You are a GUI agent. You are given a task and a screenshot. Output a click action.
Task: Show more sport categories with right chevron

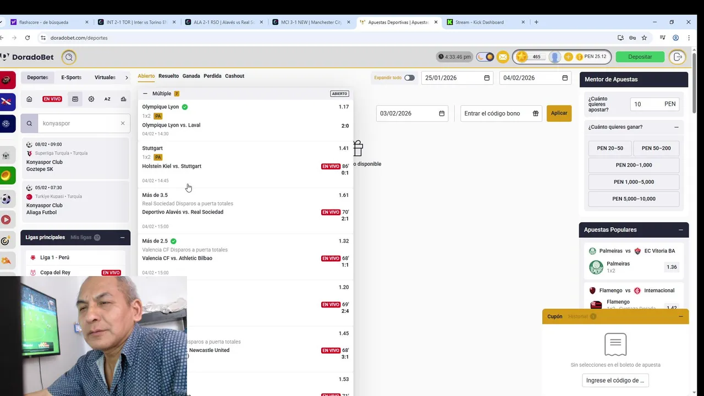click(x=127, y=78)
